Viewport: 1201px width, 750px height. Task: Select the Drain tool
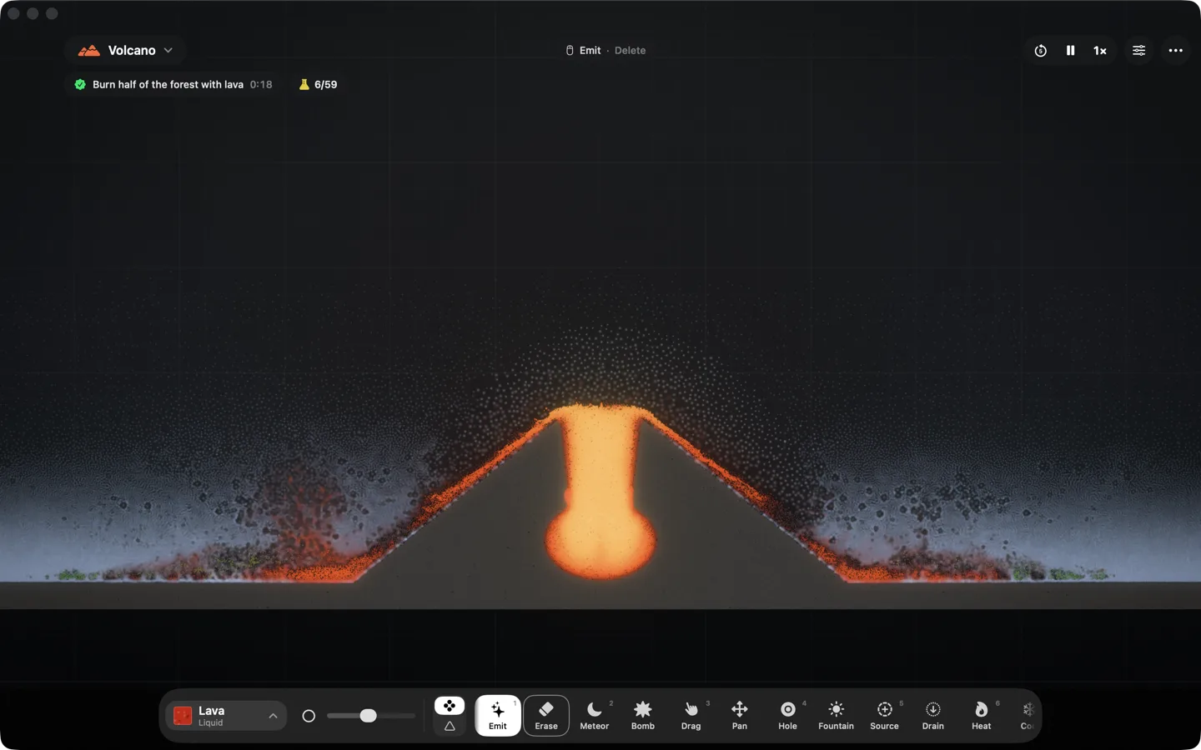[x=933, y=715]
